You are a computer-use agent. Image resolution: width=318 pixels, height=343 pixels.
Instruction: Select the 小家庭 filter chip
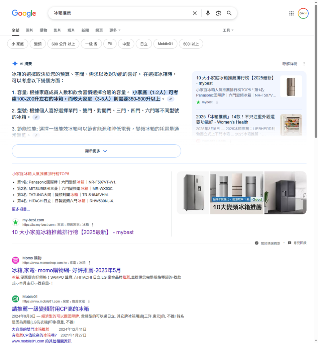(x=17, y=44)
